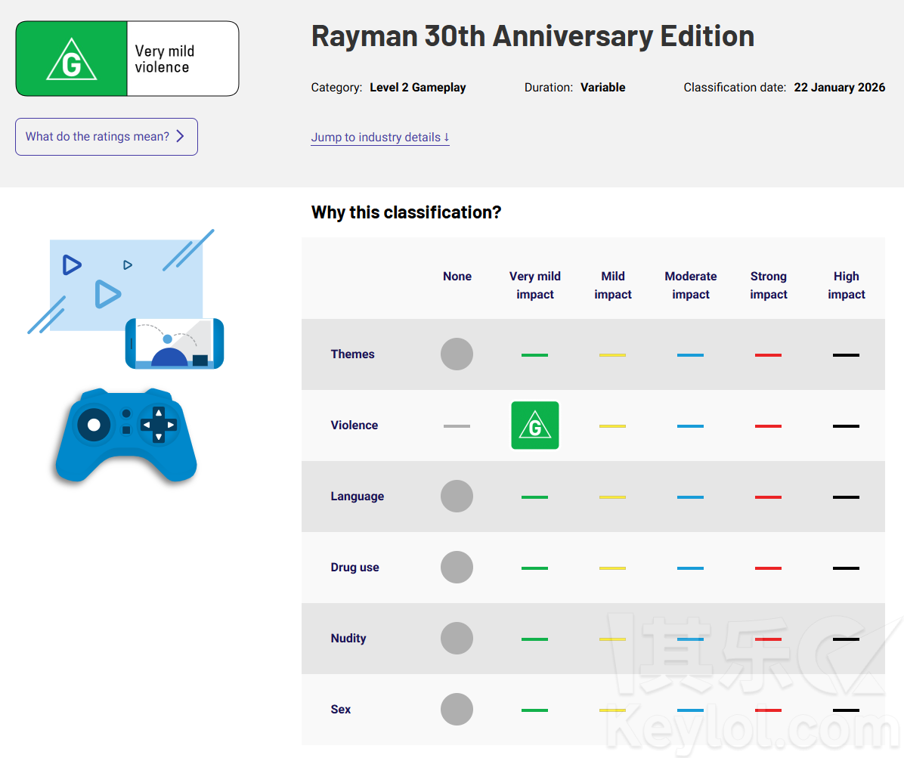Click the G icon in the Violence row

[535, 425]
